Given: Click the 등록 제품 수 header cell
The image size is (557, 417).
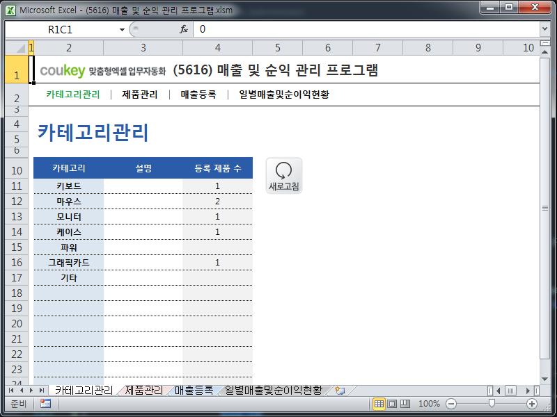Looking at the screenshot, I should click(218, 168).
